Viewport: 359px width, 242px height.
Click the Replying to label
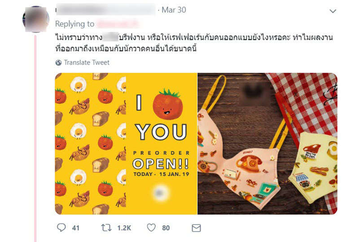(x=74, y=24)
